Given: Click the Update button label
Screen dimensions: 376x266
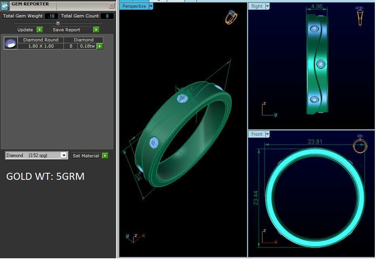Looking at the screenshot, I should pos(25,30).
